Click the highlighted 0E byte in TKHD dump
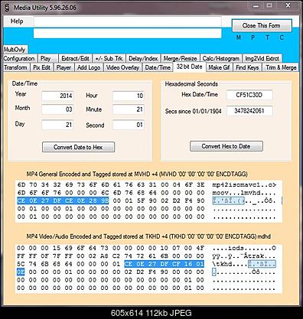This screenshot has width=303, height=319. tap(21, 272)
